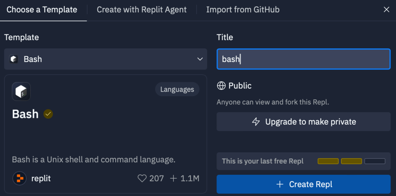This screenshot has height=196, width=396.
Task: Click the verified checkmark badge beside Bash
Action: click(x=48, y=114)
